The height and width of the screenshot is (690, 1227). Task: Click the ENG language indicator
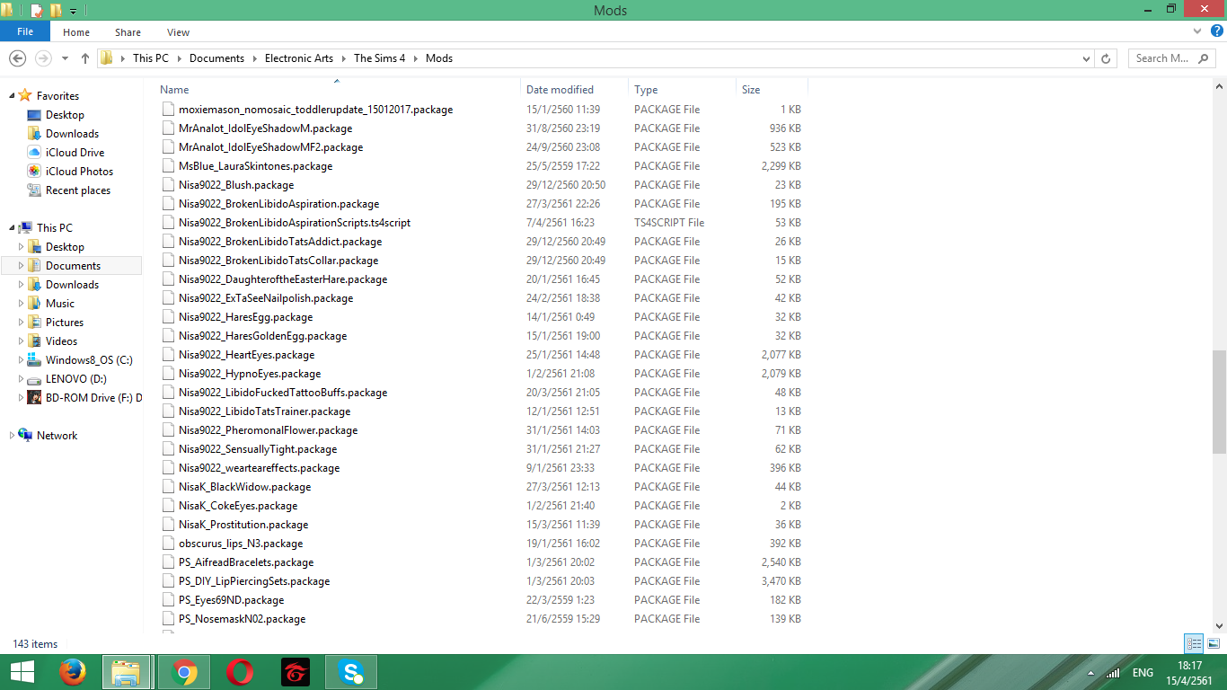pos(1143,673)
